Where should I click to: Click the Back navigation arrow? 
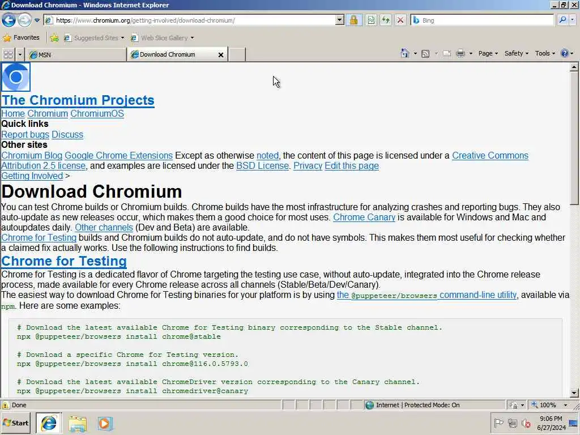[9, 20]
